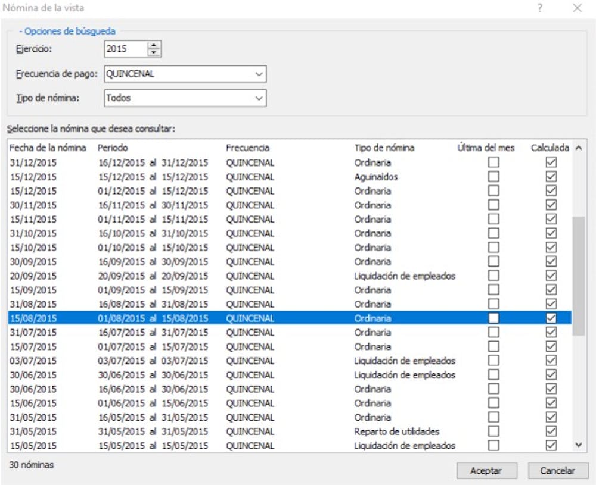Screen dimensions: 596x485
Task: Check Última del mes for Reparto de utilidades row
Action: click(x=493, y=431)
